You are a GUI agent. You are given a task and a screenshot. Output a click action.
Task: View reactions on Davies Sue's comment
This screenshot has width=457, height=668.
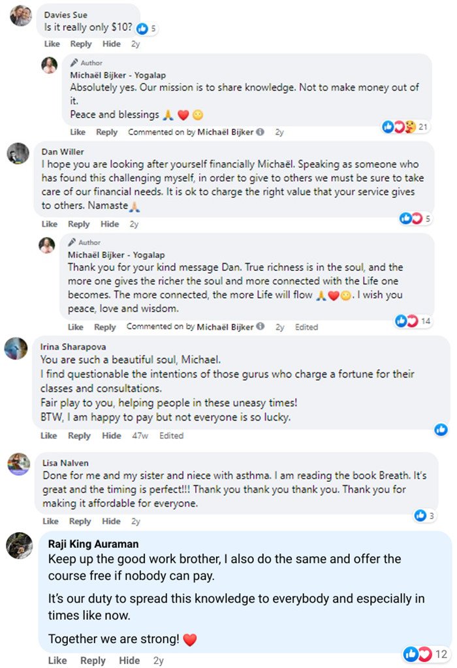pyautogui.click(x=146, y=29)
